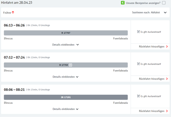Click the Auslandstarif icon for 08:06 trip
Screen dimensions: 171x117
[138, 96]
